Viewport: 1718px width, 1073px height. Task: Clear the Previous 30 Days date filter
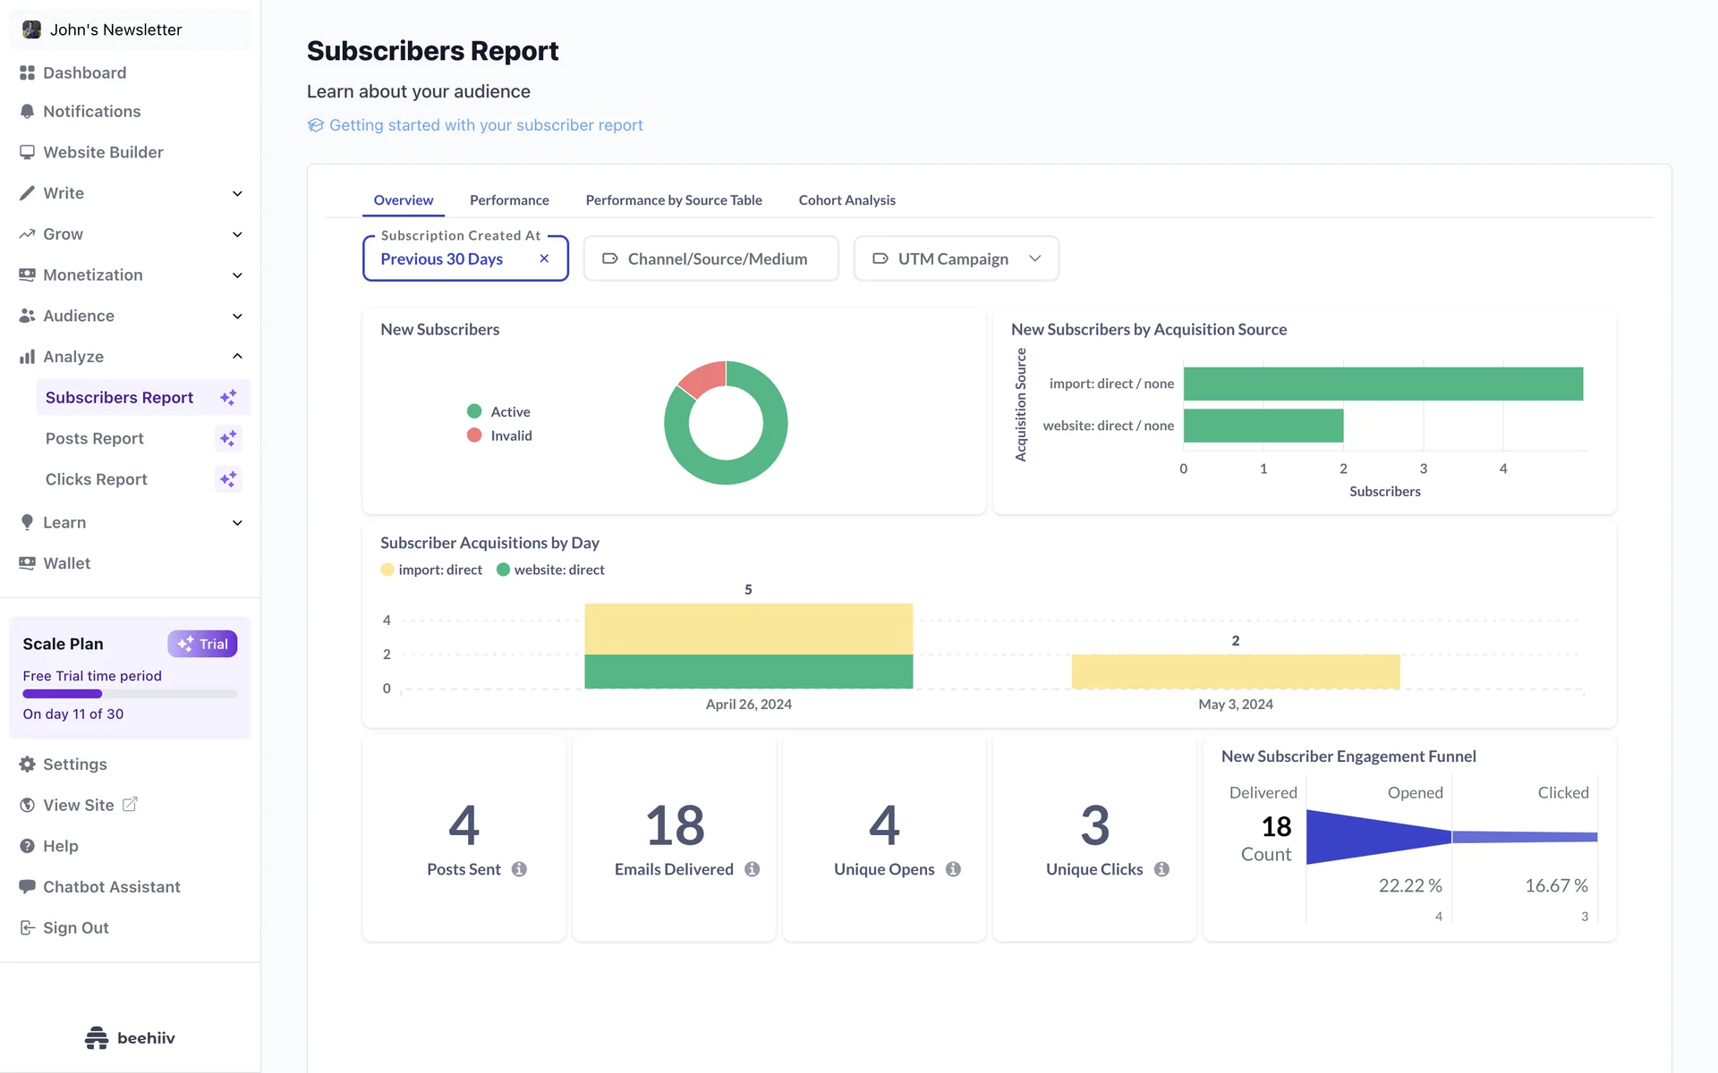[x=544, y=258]
